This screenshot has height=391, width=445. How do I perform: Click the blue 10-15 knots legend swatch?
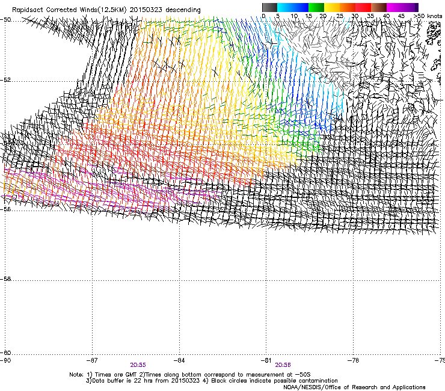click(301, 7)
